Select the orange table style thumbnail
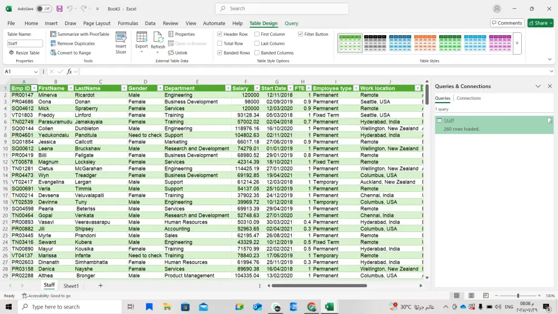The height and width of the screenshot is (314, 558). [425, 44]
